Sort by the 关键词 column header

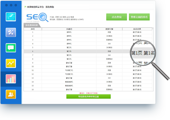(x=69, y=29)
